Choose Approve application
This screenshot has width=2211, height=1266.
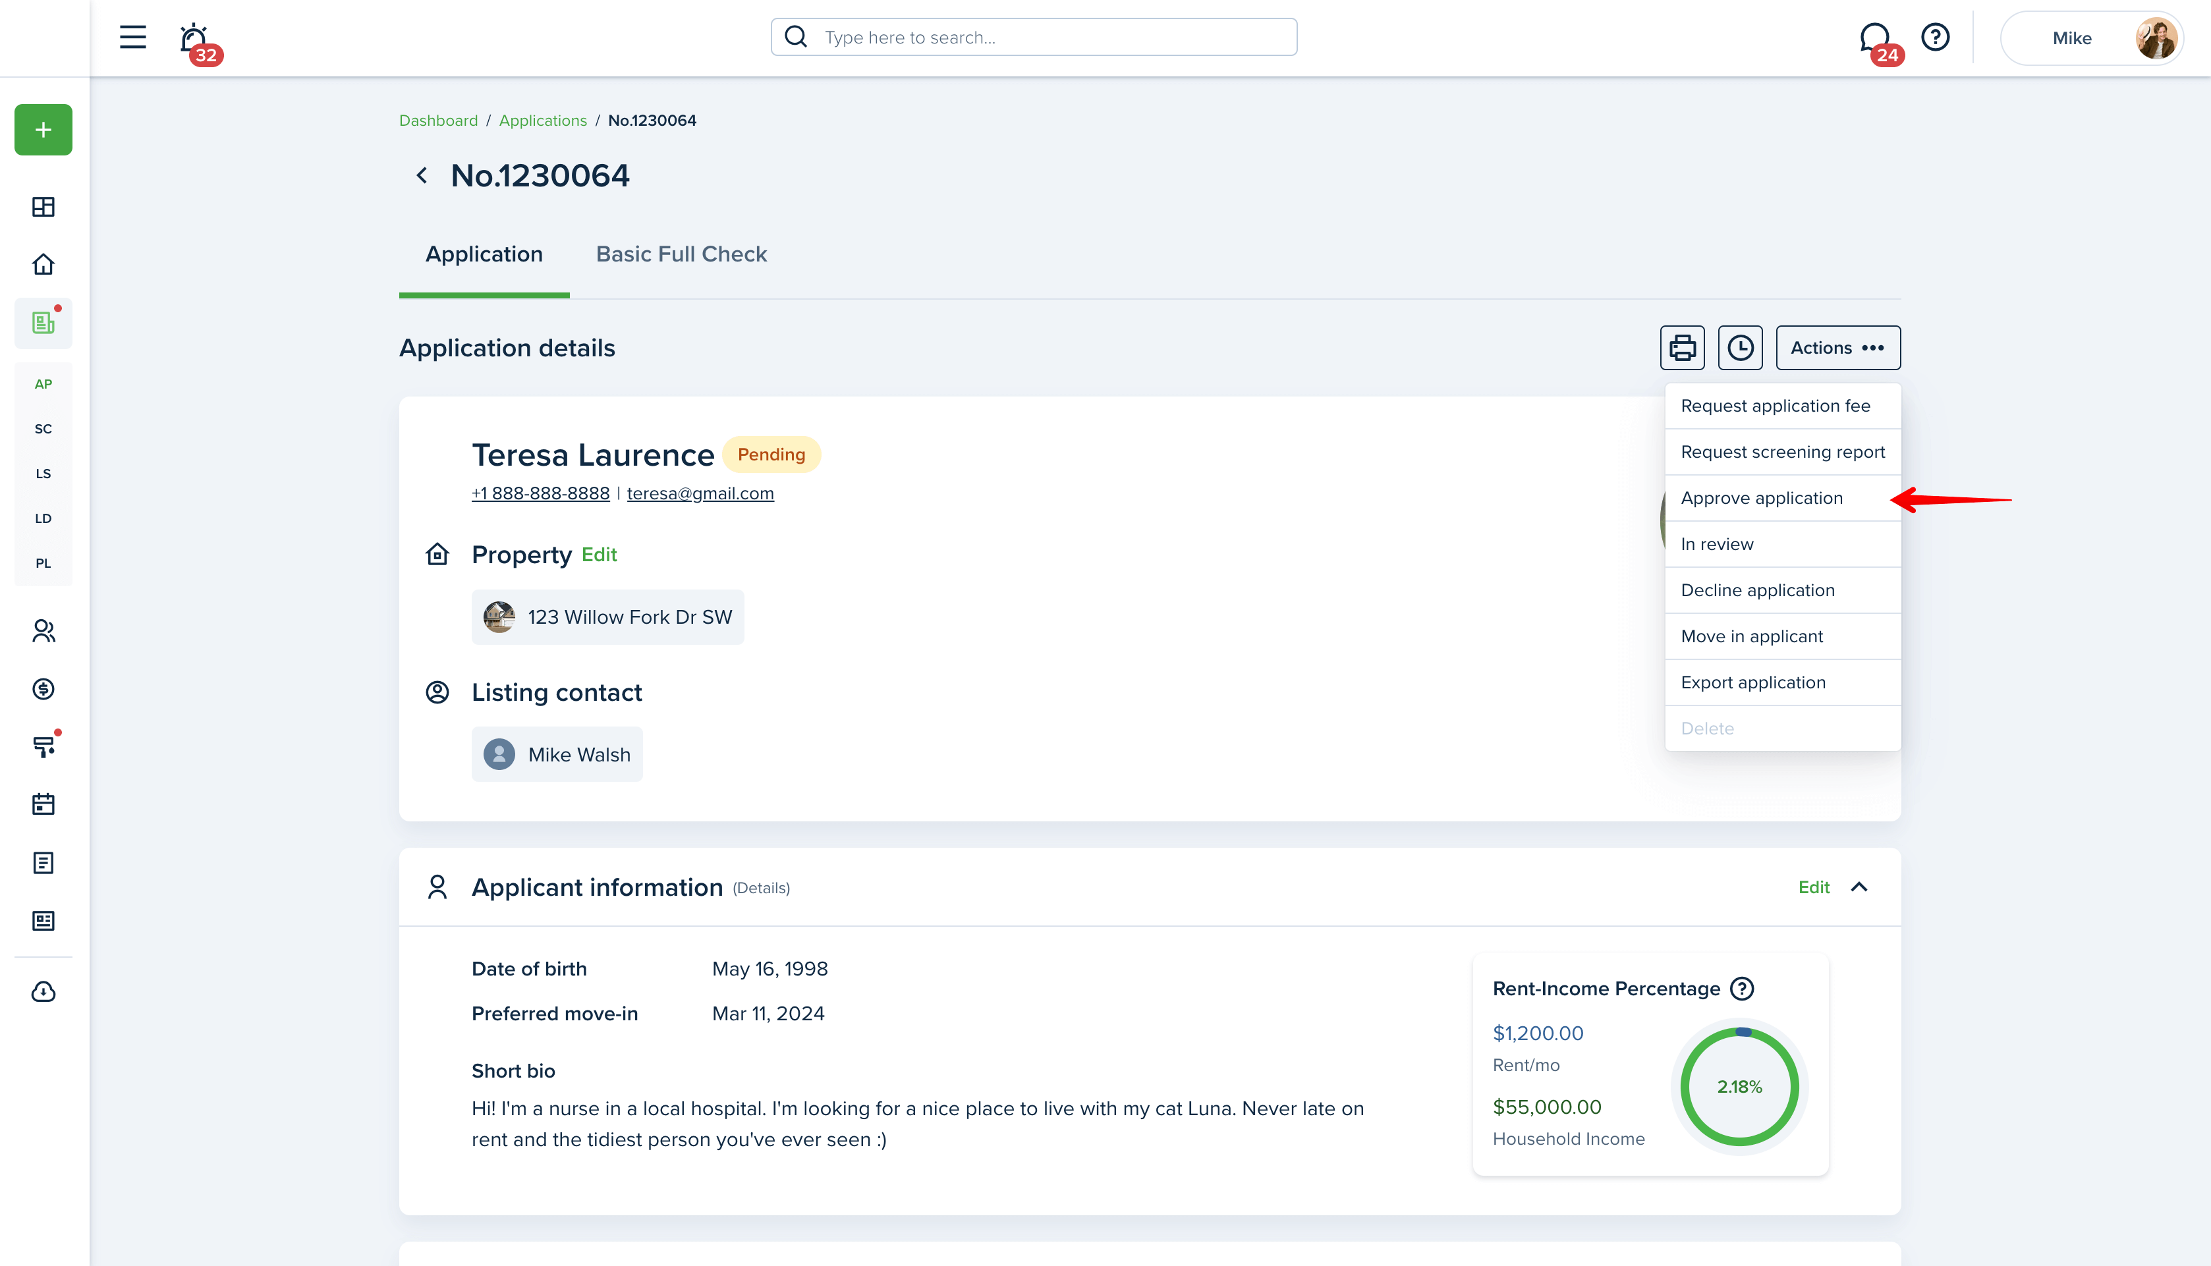[x=1782, y=498]
